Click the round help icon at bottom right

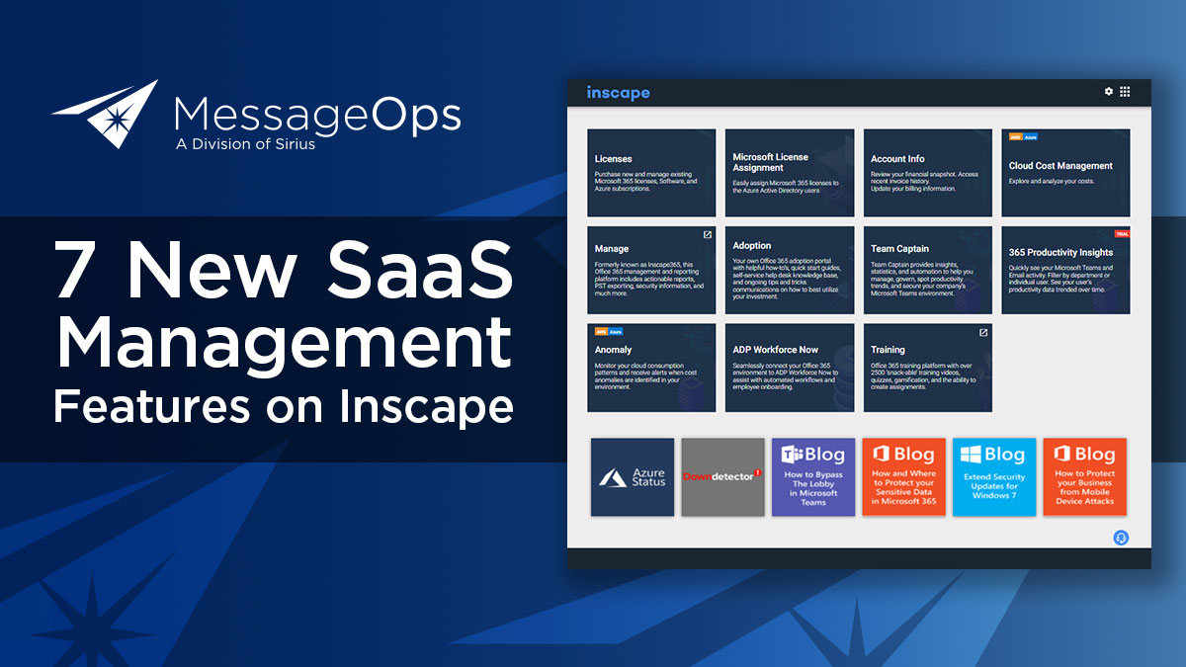(x=1121, y=538)
